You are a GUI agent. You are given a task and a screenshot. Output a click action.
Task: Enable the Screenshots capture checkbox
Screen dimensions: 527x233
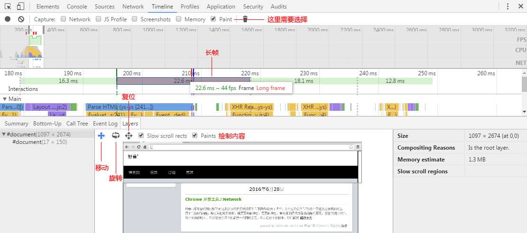(x=134, y=19)
